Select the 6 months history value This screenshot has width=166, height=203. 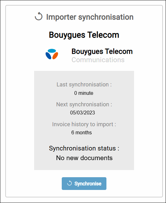(x=82, y=132)
